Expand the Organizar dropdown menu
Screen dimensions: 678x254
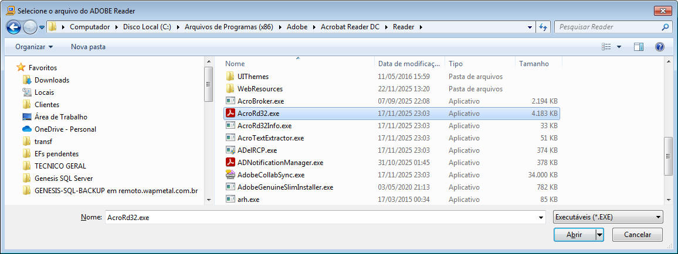click(x=34, y=47)
